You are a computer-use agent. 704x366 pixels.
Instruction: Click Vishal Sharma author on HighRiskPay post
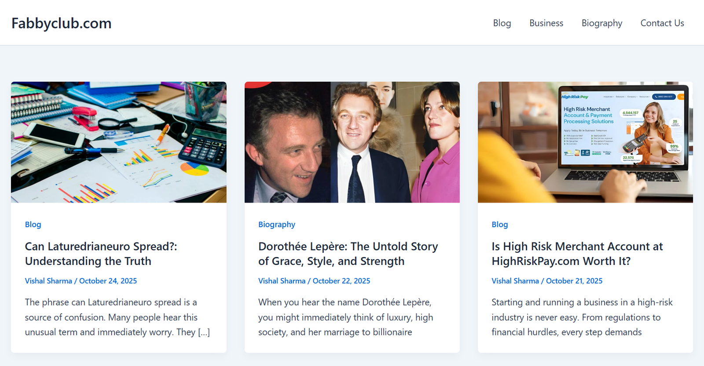click(515, 281)
